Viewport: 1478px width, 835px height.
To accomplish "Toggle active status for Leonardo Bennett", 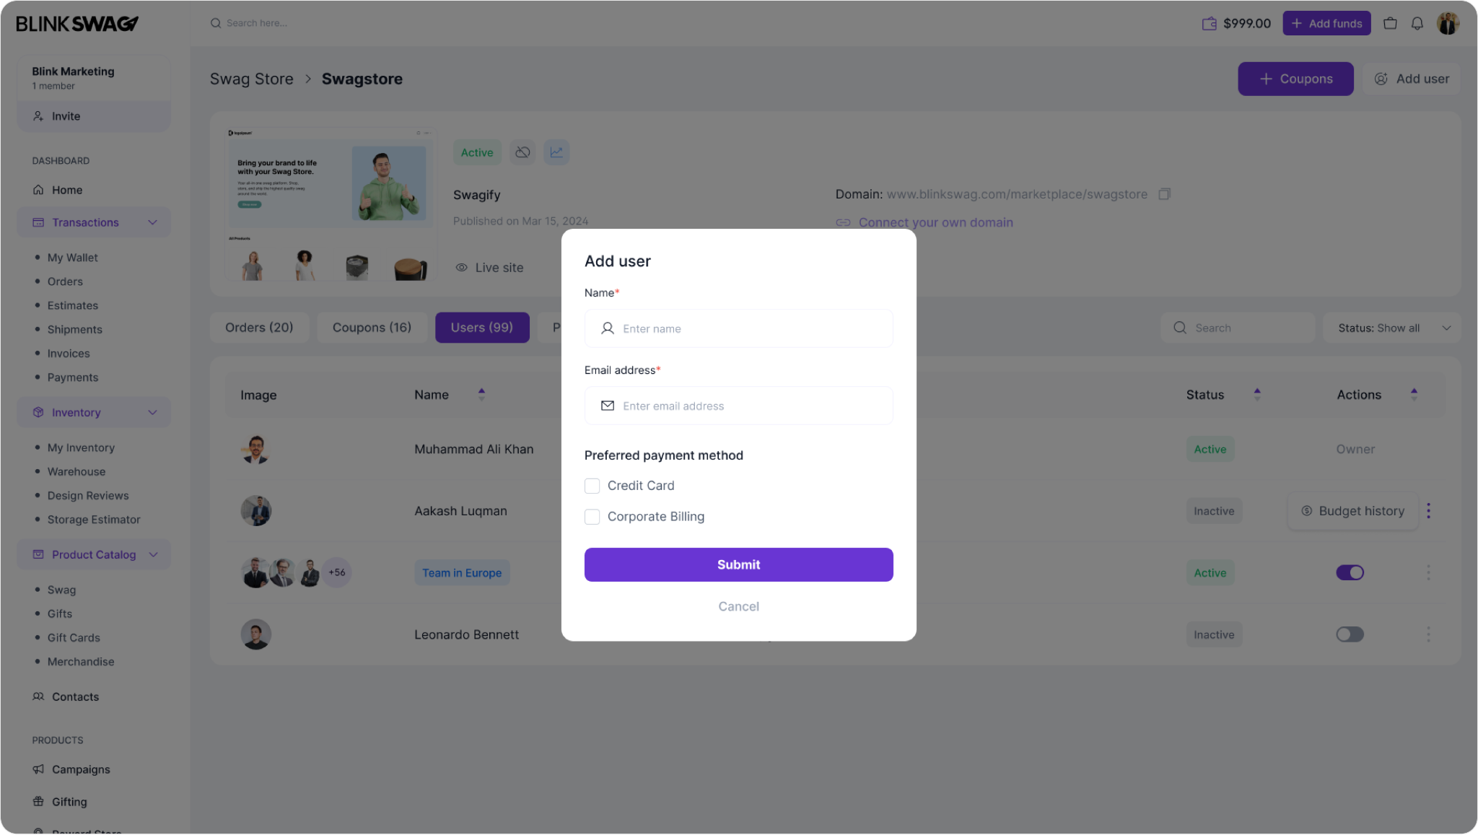I will 1349,634.
